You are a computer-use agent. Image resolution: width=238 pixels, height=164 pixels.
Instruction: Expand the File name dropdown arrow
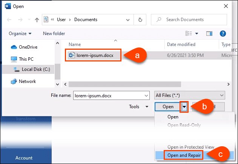146,96
